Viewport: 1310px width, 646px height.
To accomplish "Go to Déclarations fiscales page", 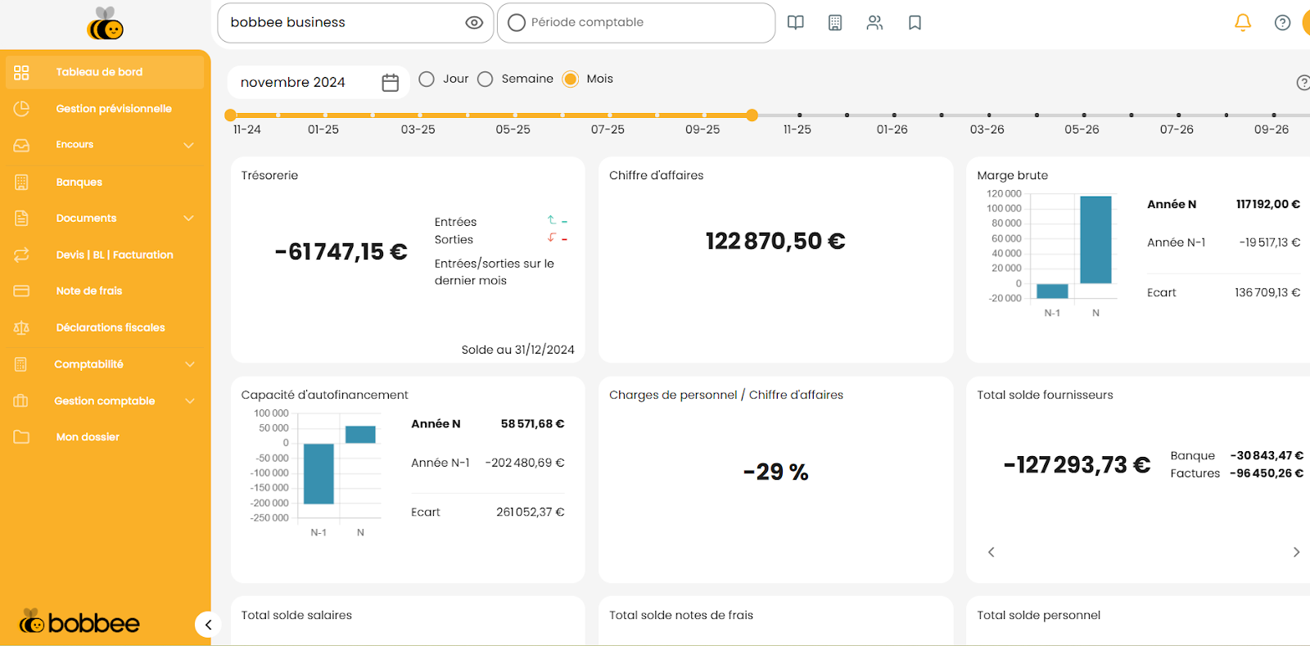I will [111, 328].
